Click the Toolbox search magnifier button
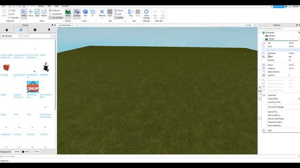 [x=53, y=36]
